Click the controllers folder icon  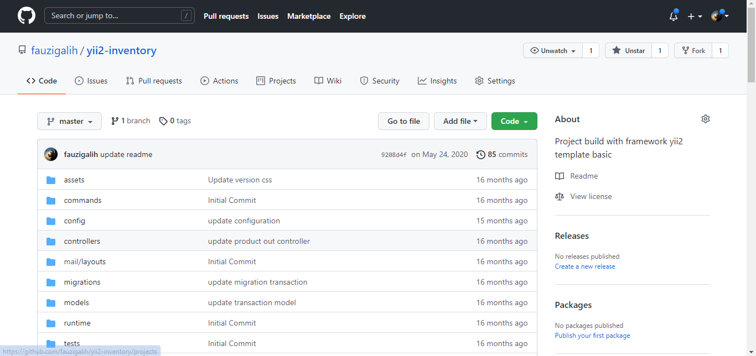51,242
